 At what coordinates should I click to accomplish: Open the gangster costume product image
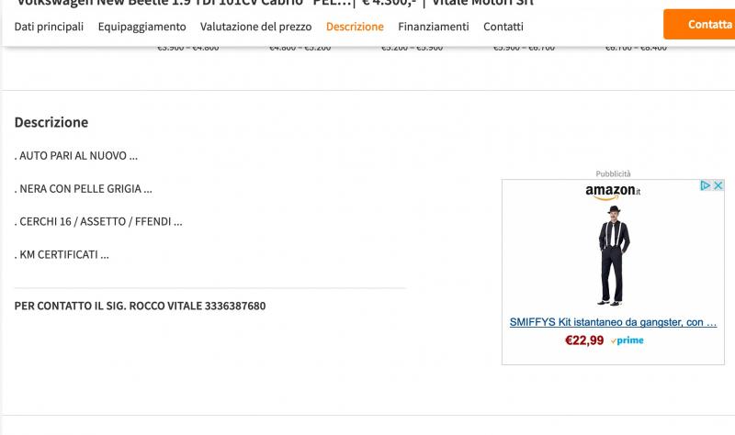tap(613, 254)
